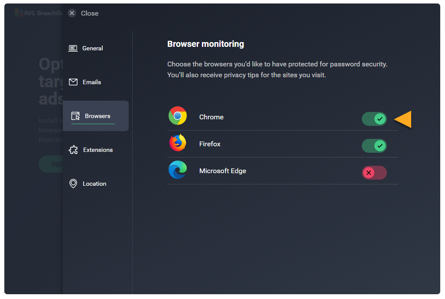Click the Firefox browser logo
445x299 pixels.
click(x=178, y=143)
